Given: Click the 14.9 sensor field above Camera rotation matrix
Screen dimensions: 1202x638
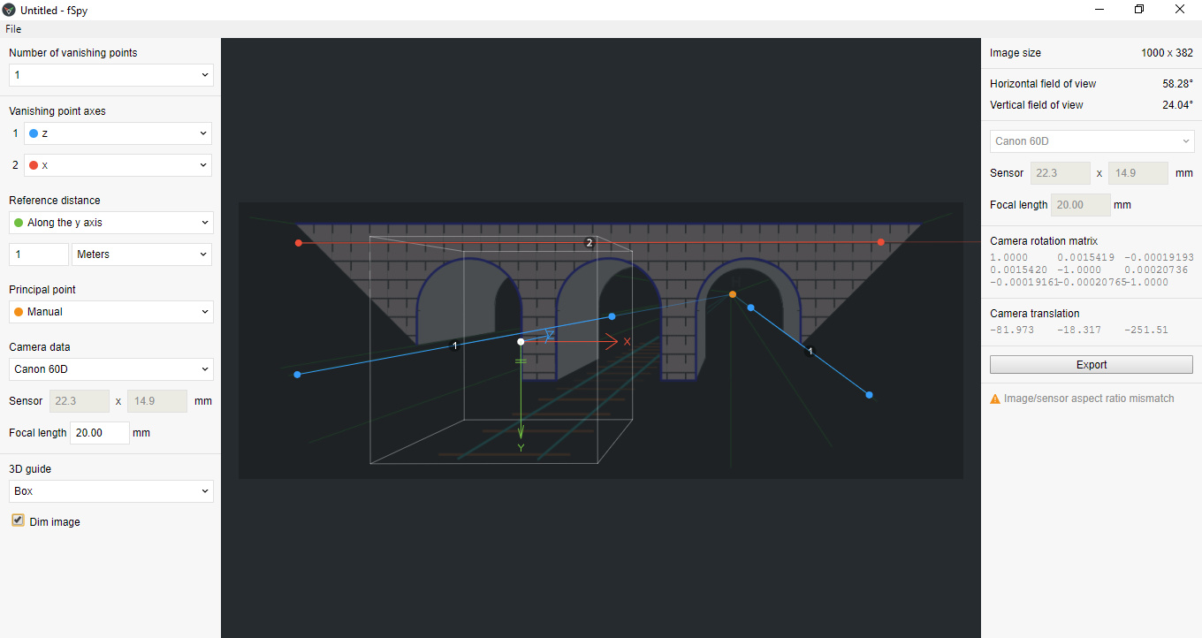Looking at the screenshot, I should point(1138,173).
